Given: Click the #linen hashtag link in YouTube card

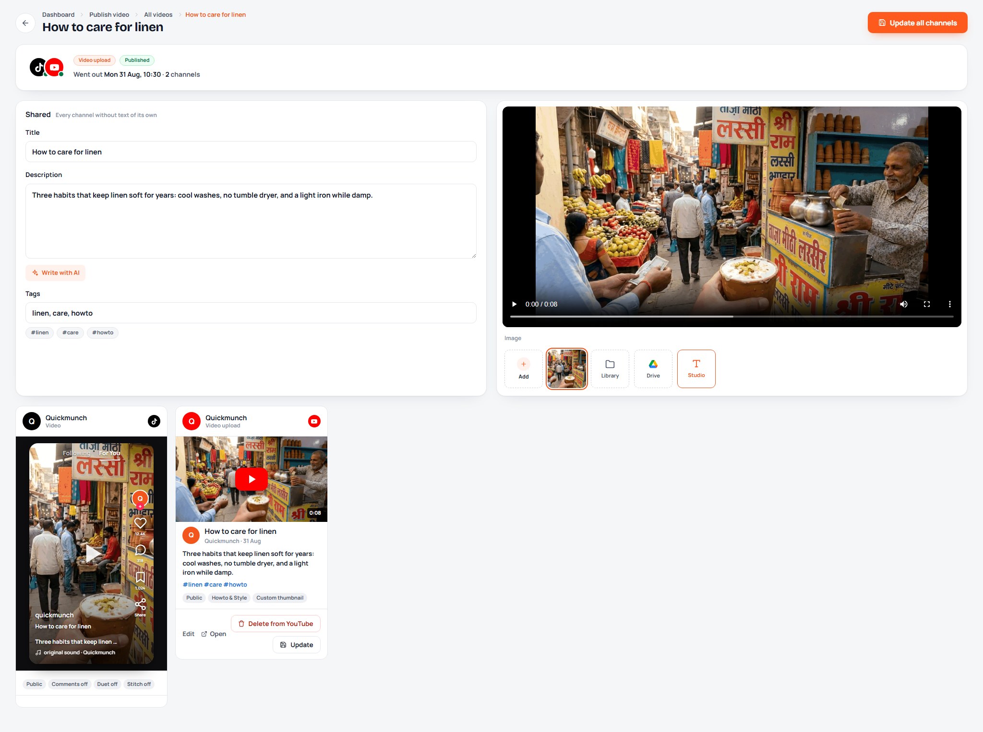Looking at the screenshot, I should coord(192,584).
